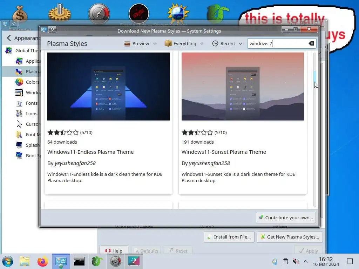This screenshot has width=359, height=269.
Task: Select Cursors icon in the sidebar
Action: tap(19, 124)
